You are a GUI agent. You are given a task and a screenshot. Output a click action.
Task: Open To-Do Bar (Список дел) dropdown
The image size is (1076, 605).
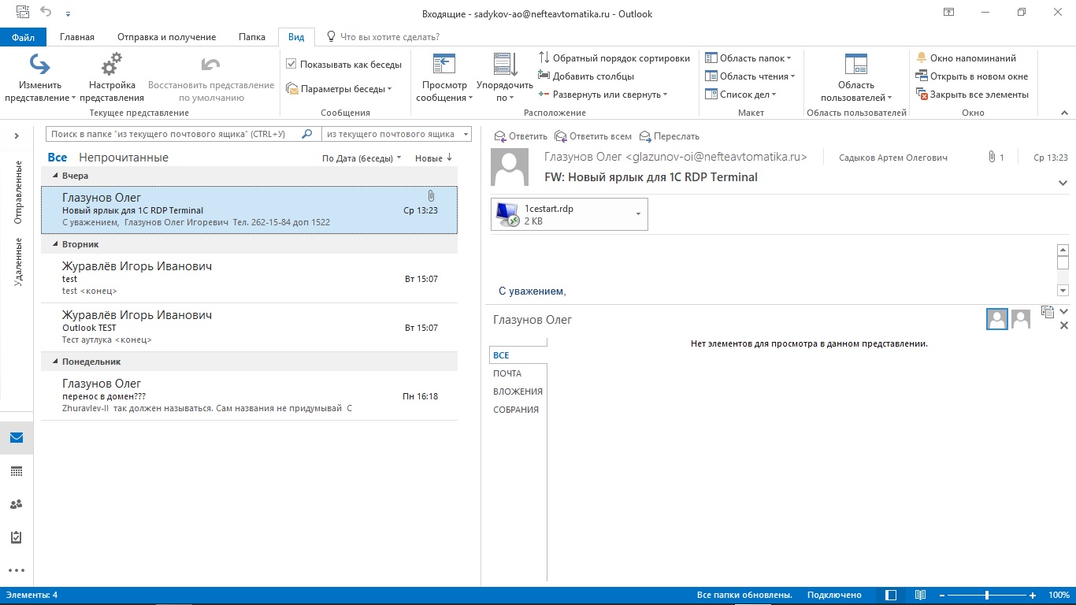740,95
